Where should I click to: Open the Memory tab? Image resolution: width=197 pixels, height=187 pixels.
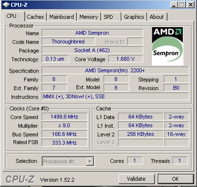[x=89, y=17]
